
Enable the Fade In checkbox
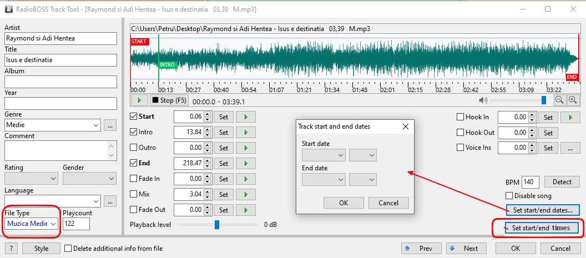tap(133, 179)
